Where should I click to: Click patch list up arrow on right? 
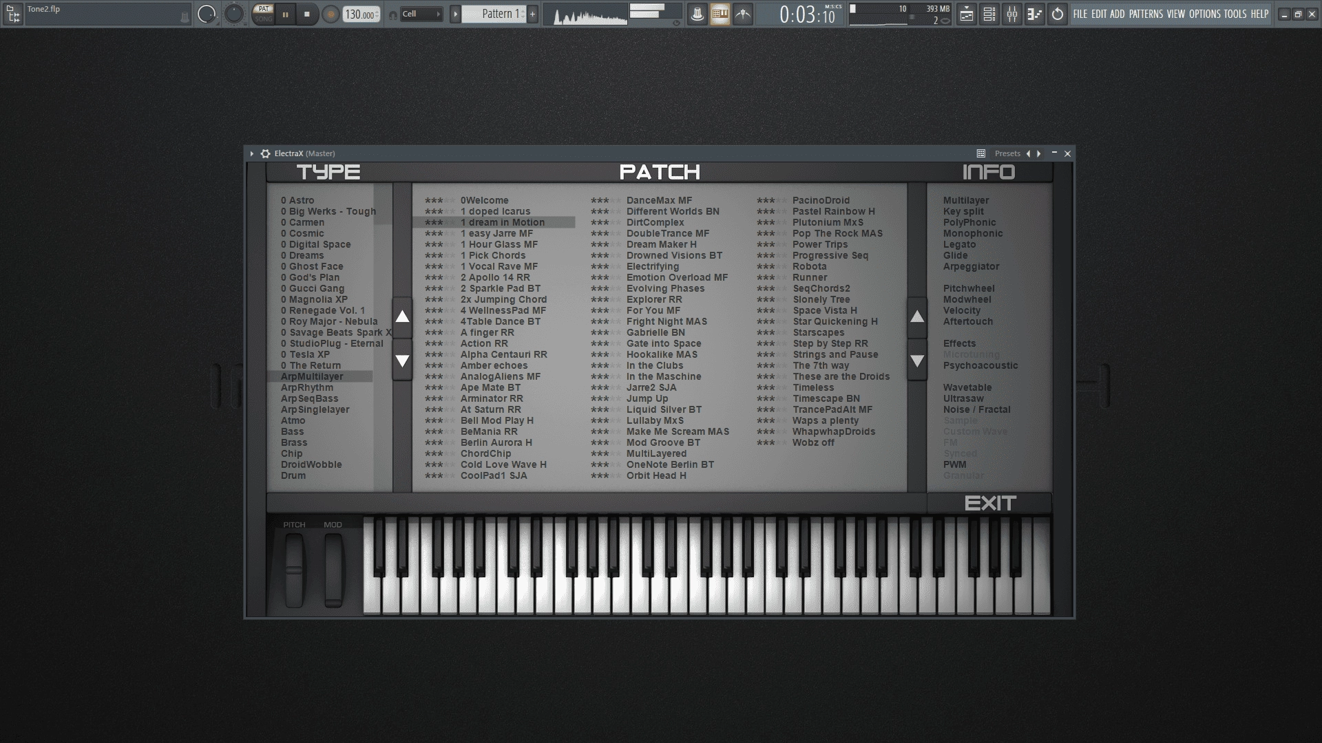pyautogui.click(x=917, y=317)
